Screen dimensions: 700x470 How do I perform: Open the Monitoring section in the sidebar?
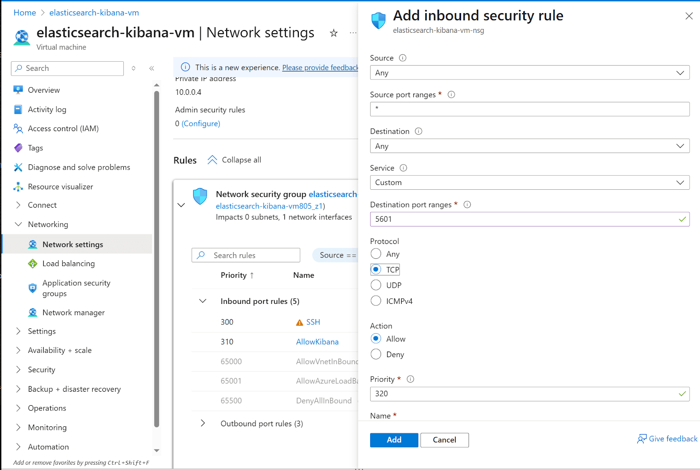[47, 427]
